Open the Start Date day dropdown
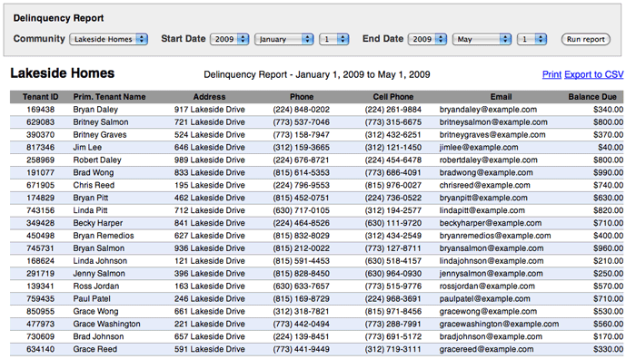 (334, 39)
